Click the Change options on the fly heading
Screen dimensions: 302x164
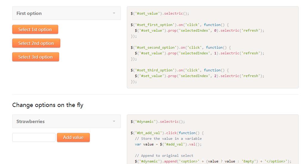click(48, 105)
